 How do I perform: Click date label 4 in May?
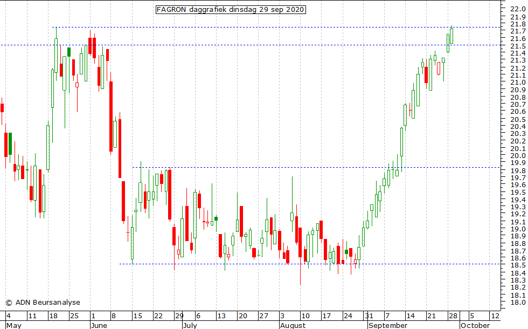[x=9, y=316]
